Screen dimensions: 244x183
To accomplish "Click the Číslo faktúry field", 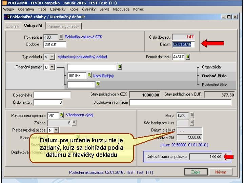I will click(x=48, y=102).
